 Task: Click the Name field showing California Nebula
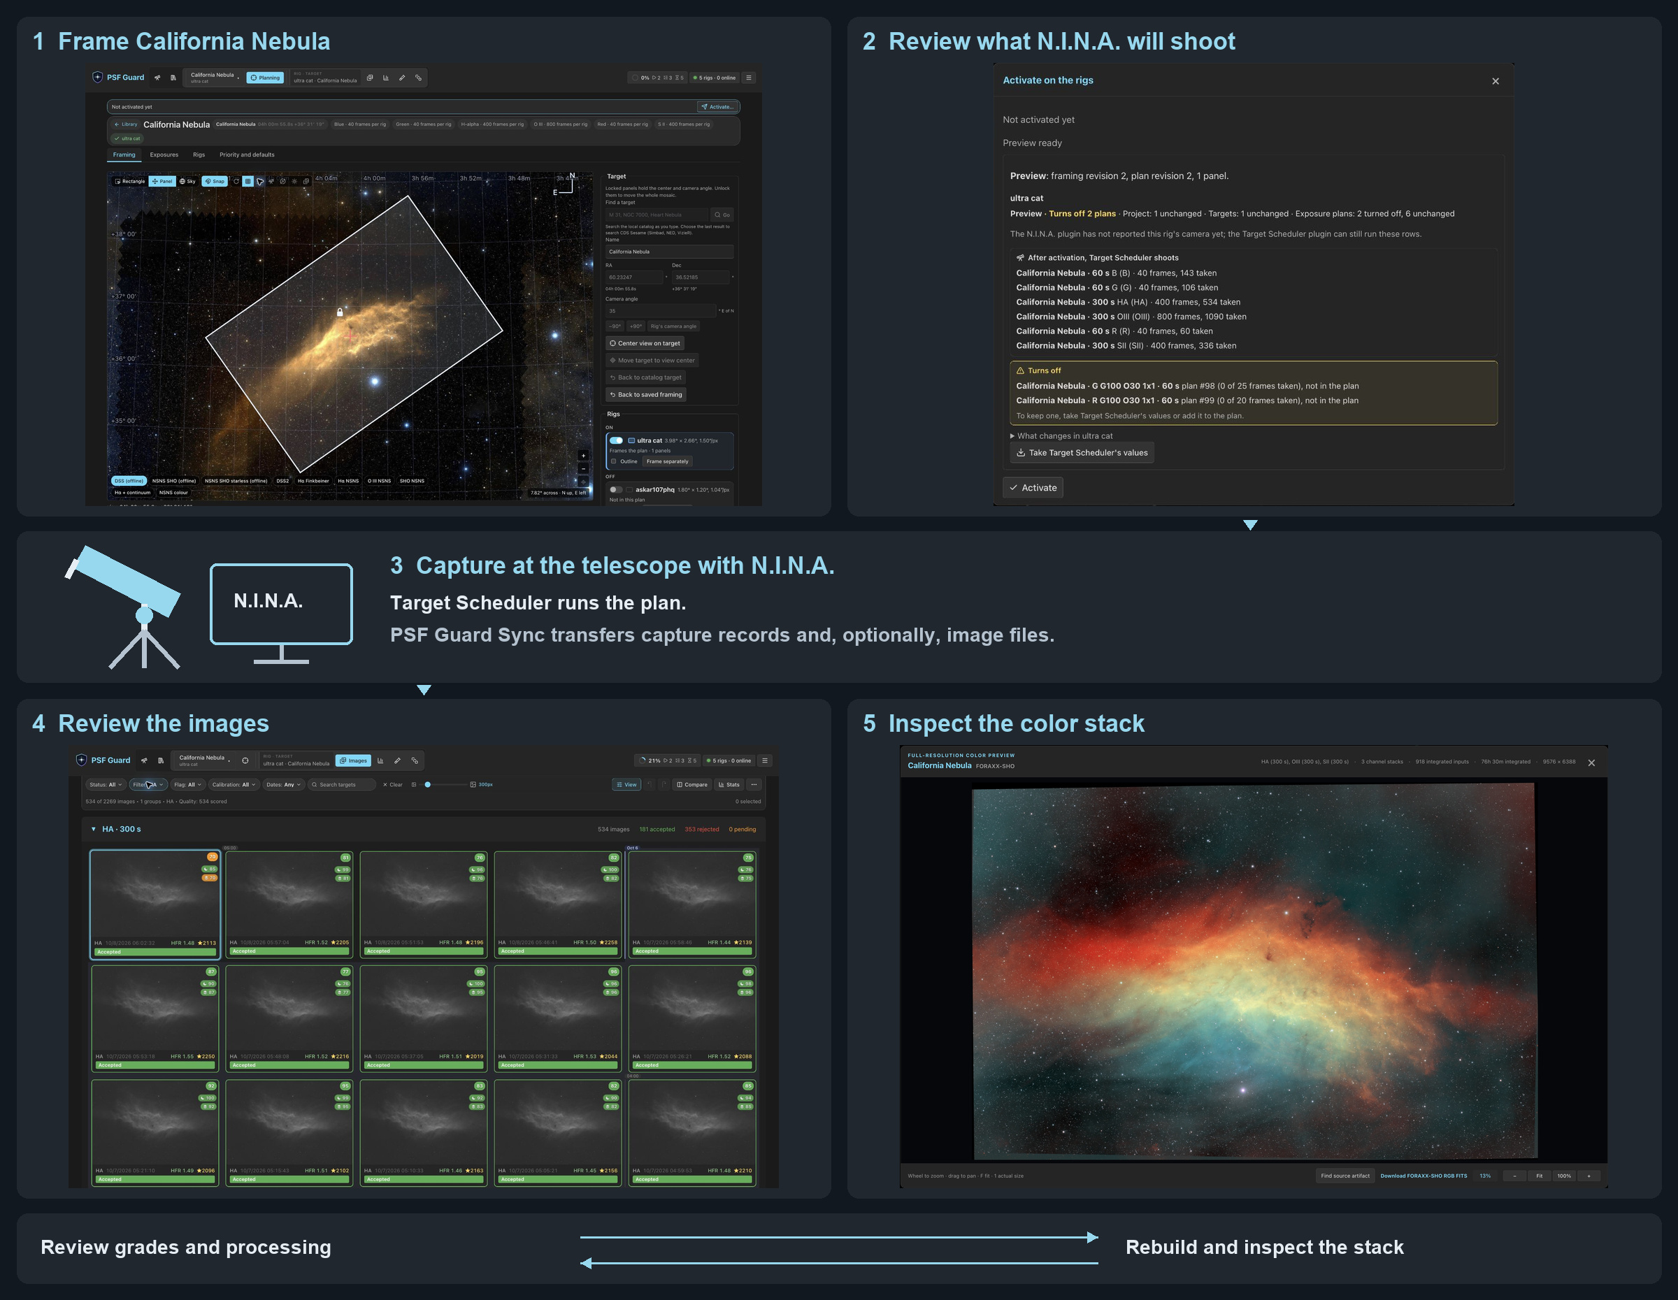pos(669,252)
